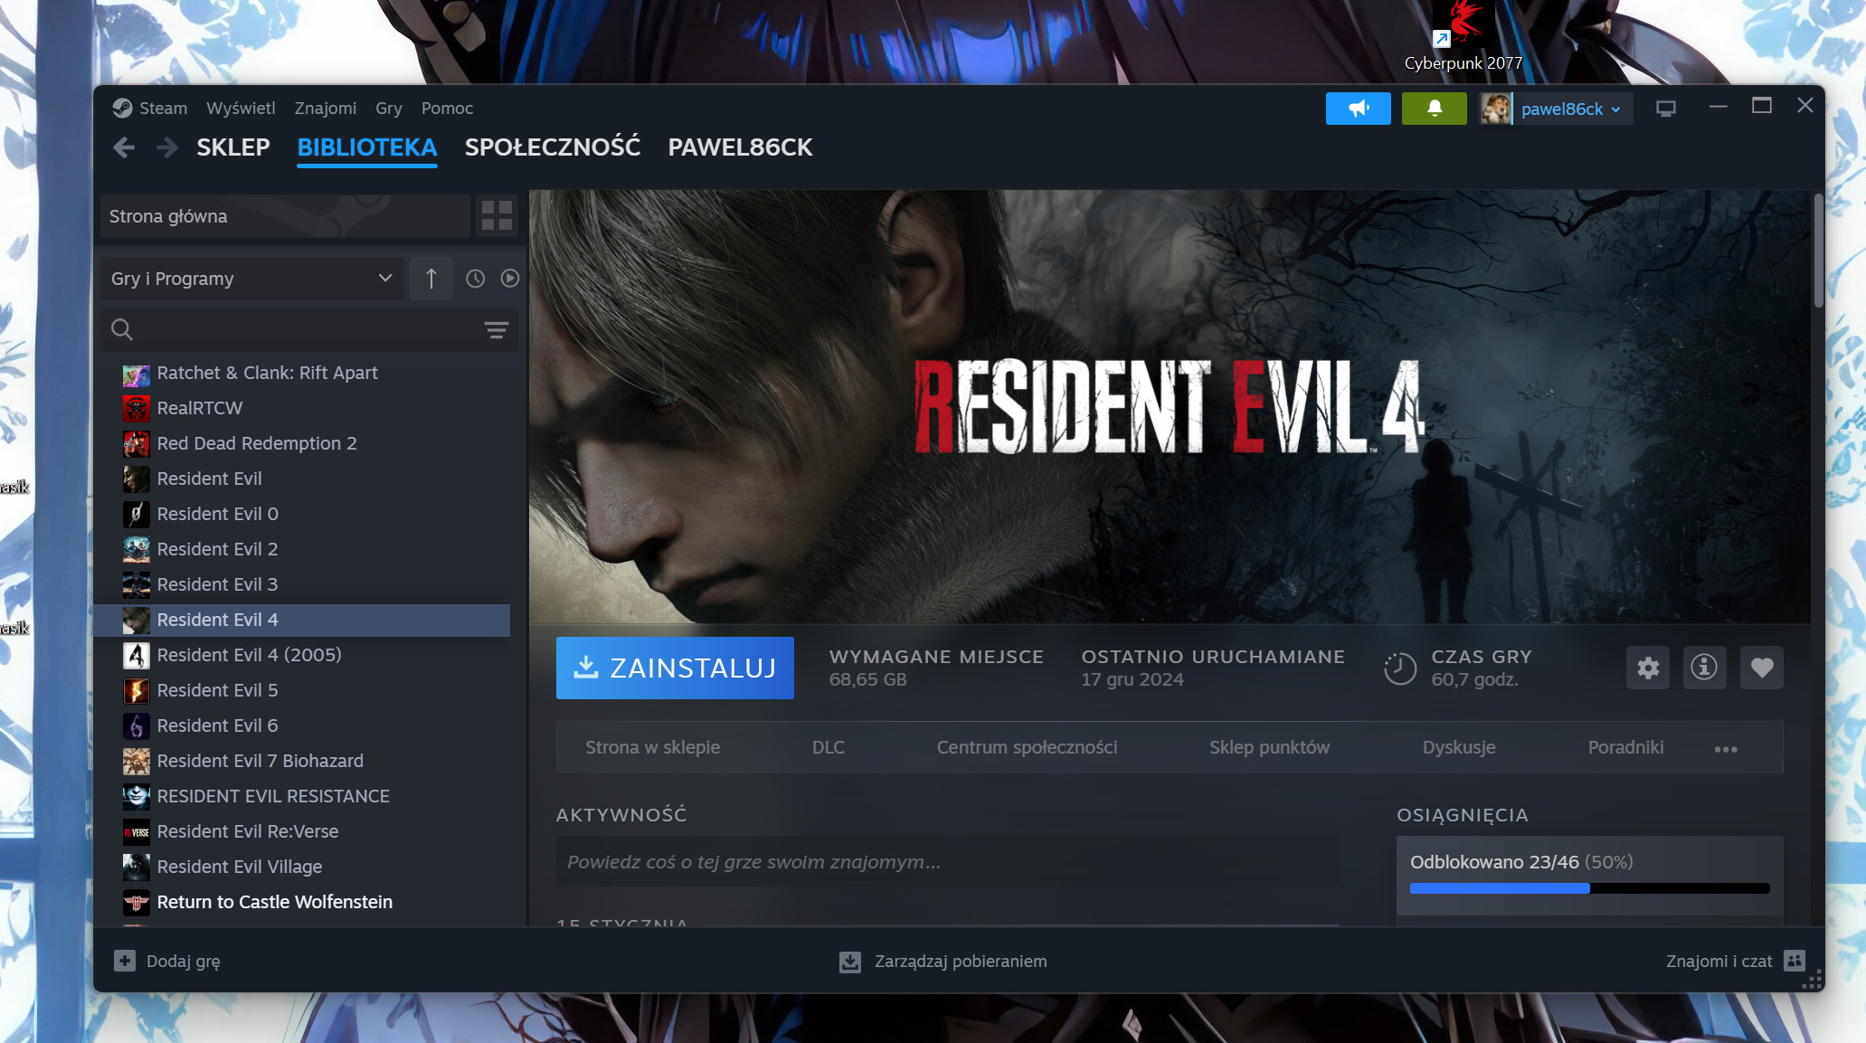Open Big Picture mode monitor icon
The image size is (1866, 1043).
(1665, 109)
